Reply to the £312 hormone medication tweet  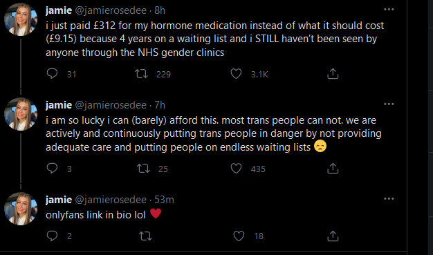[52, 74]
